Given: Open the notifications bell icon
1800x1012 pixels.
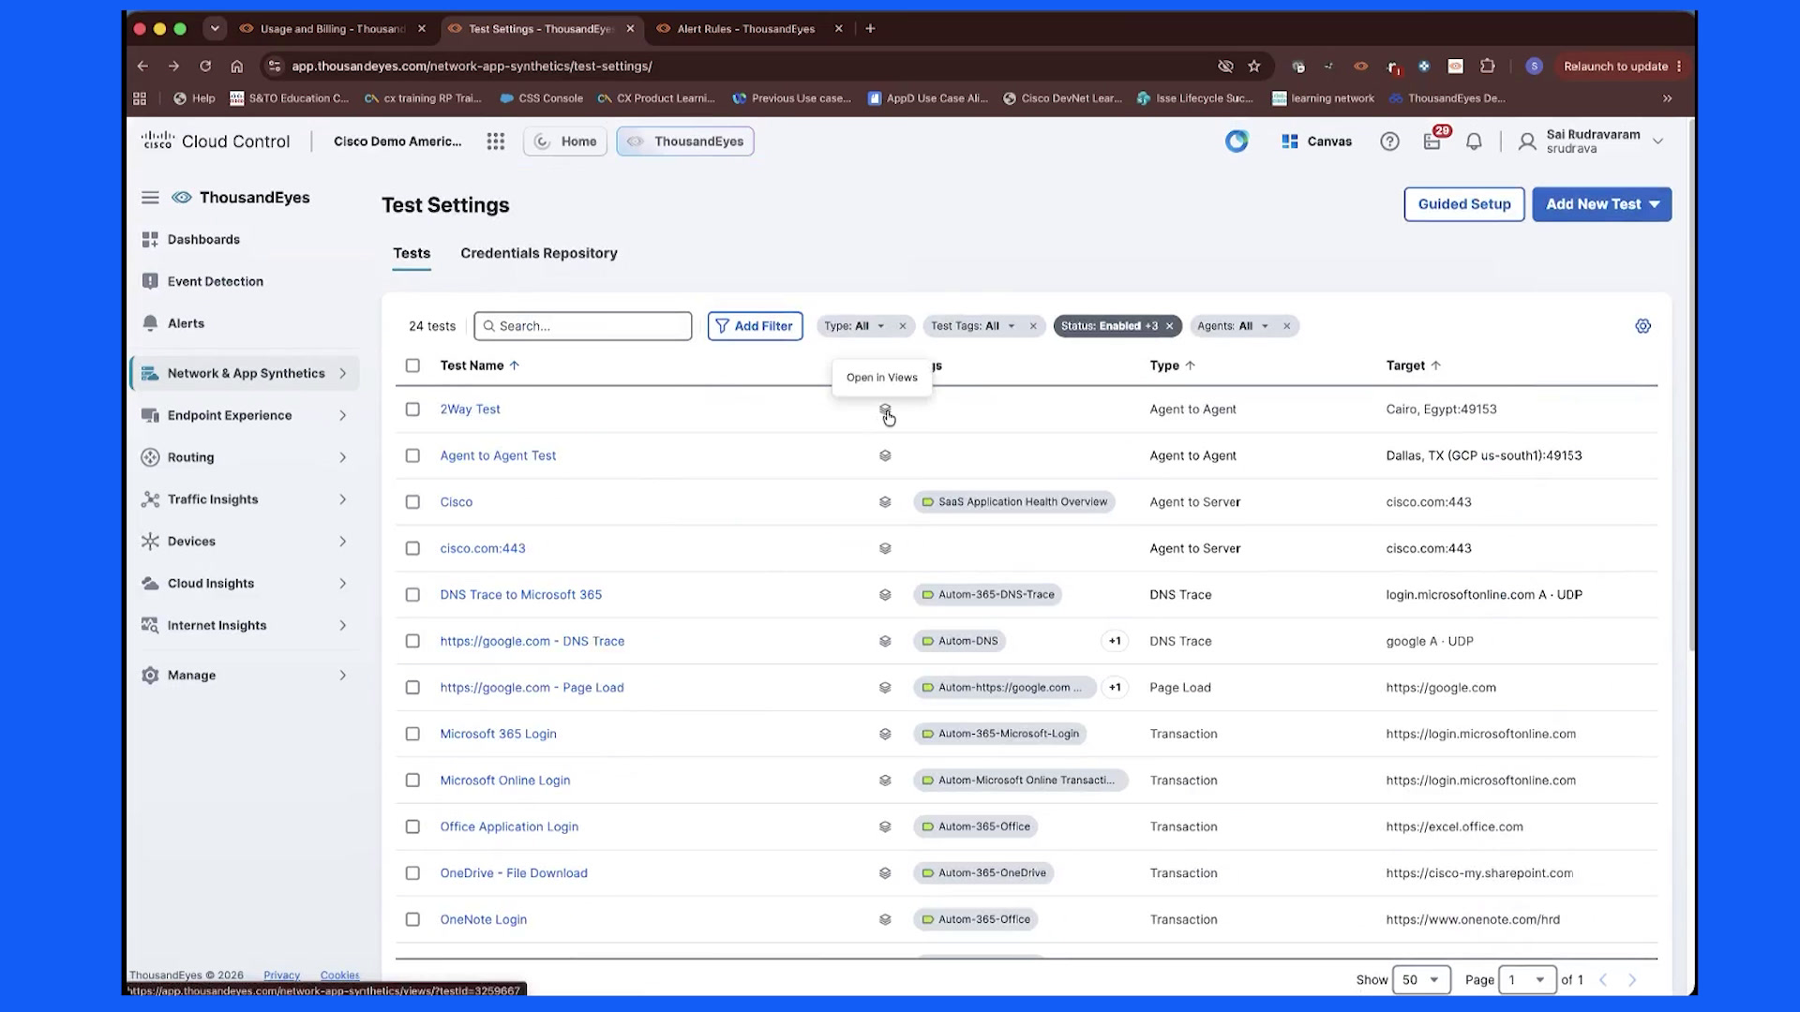Looking at the screenshot, I should point(1474,141).
